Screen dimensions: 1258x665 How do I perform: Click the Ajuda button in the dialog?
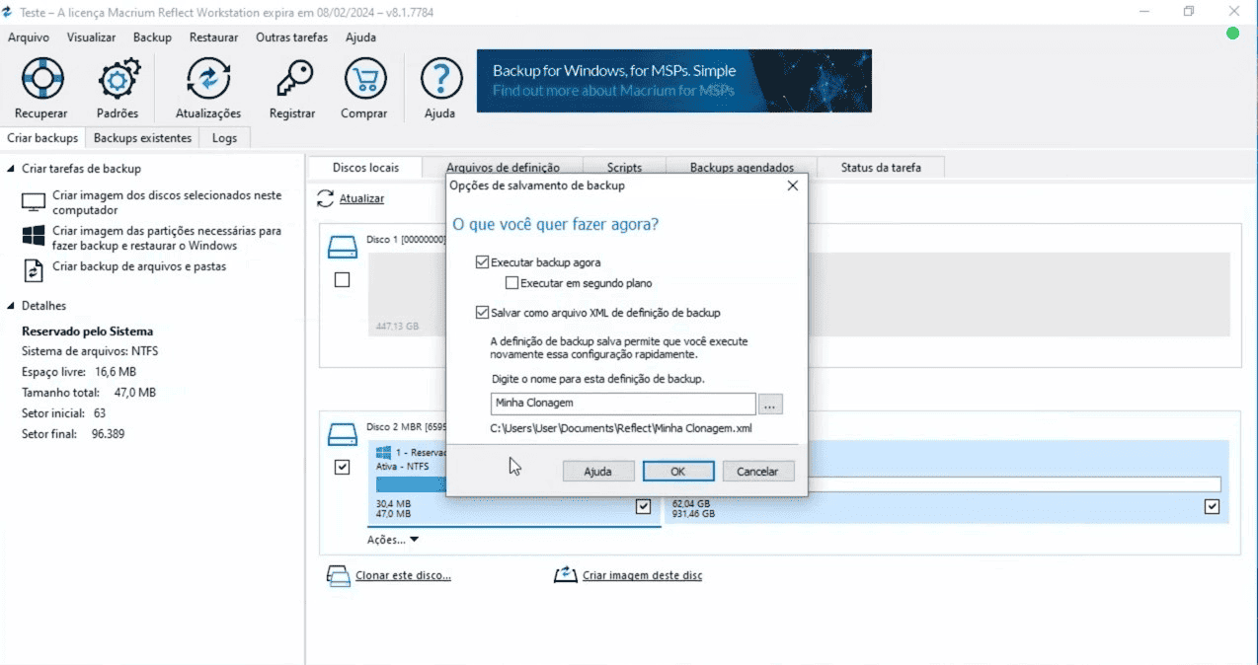tap(597, 472)
